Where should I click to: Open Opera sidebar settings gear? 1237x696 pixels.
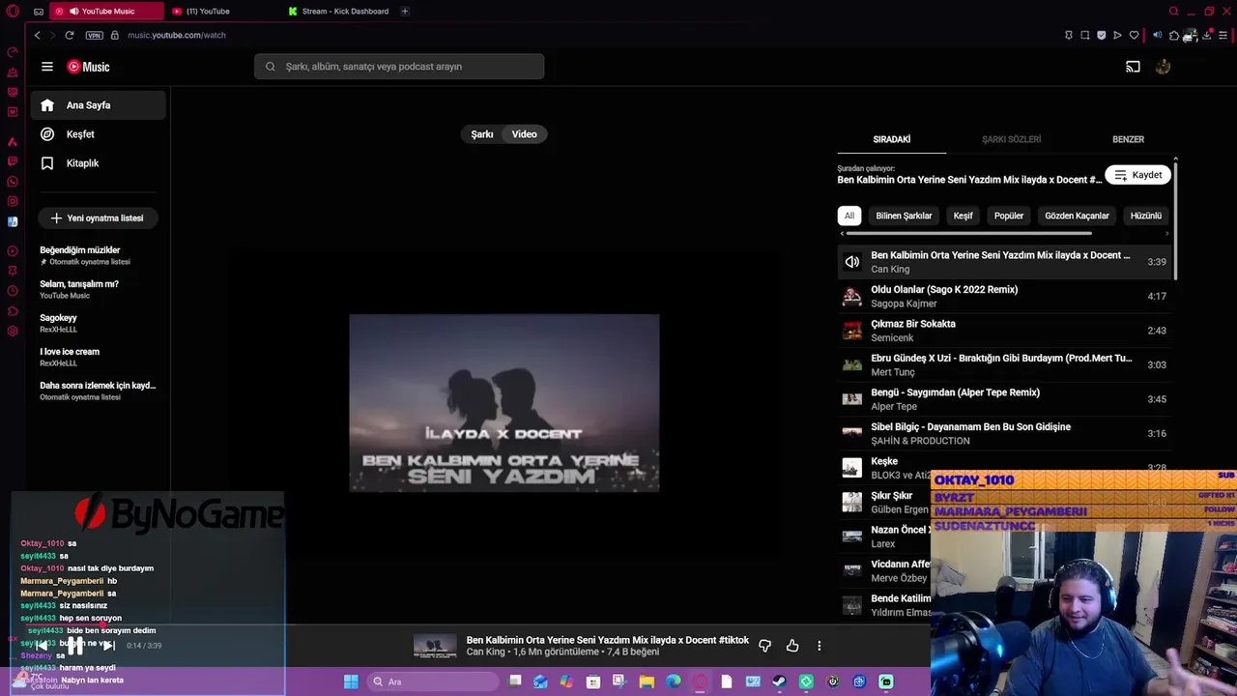(13, 331)
